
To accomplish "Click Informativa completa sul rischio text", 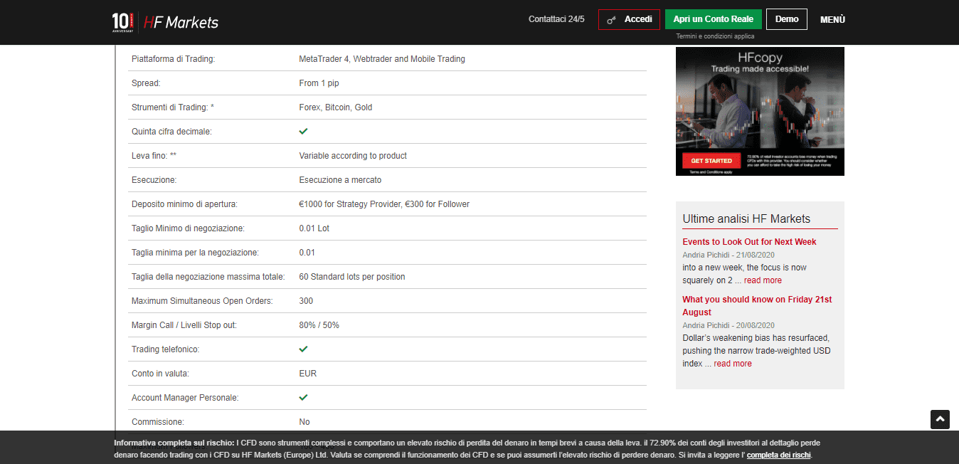I will pyautogui.click(x=174, y=443).
